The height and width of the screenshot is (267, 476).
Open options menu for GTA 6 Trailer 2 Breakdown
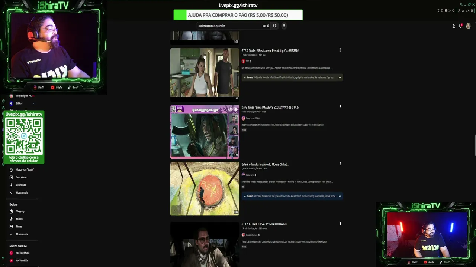[340, 50]
